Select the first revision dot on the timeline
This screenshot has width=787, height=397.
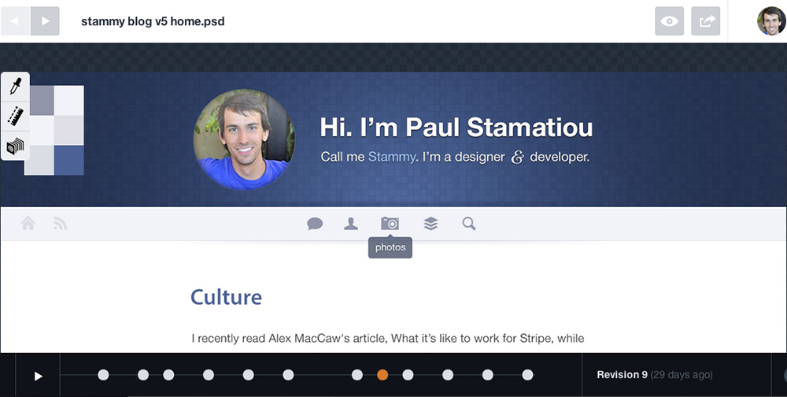103,375
